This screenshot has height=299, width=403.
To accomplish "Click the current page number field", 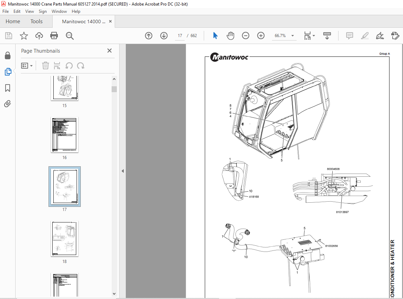I will [180, 36].
